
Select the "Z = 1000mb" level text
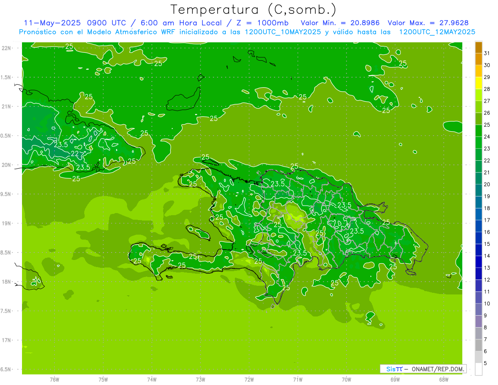coord(262,23)
